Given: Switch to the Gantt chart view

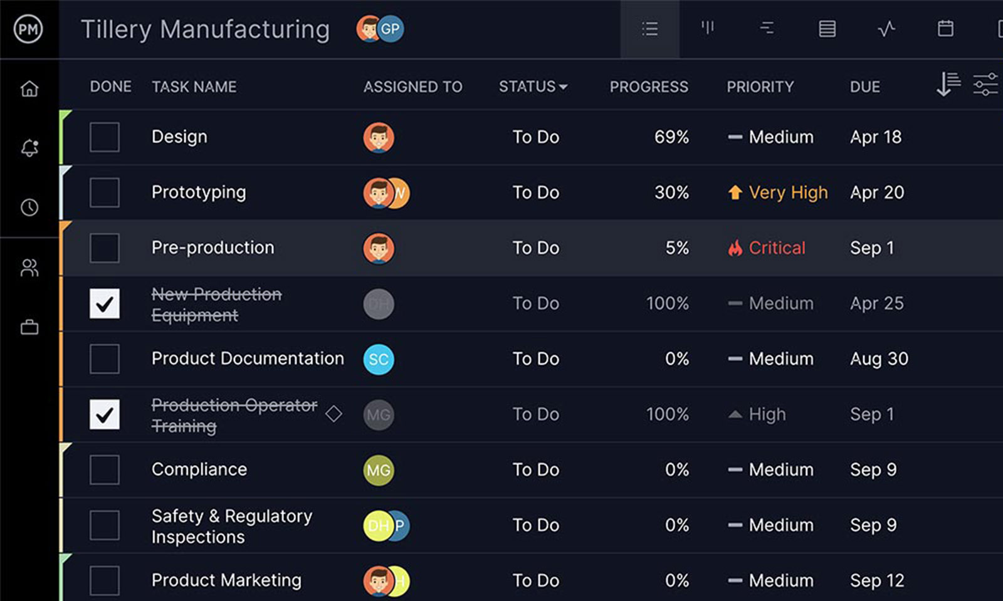Looking at the screenshot, I should (x=766, y=29).
